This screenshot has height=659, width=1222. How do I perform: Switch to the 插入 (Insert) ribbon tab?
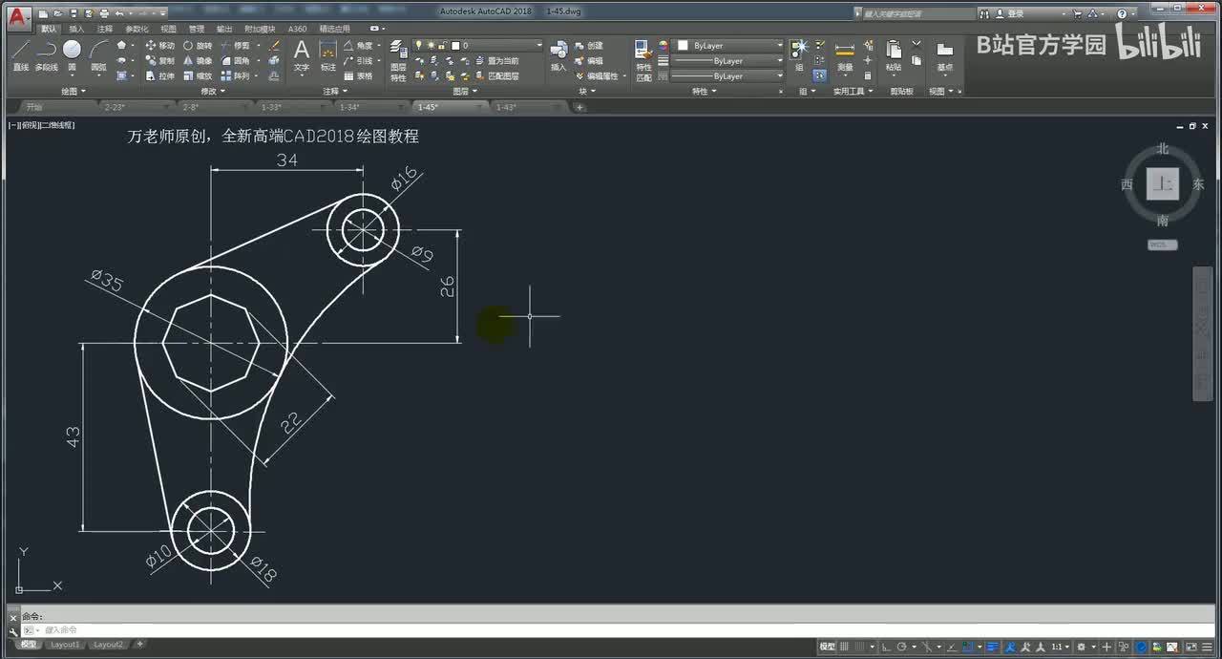76,29
